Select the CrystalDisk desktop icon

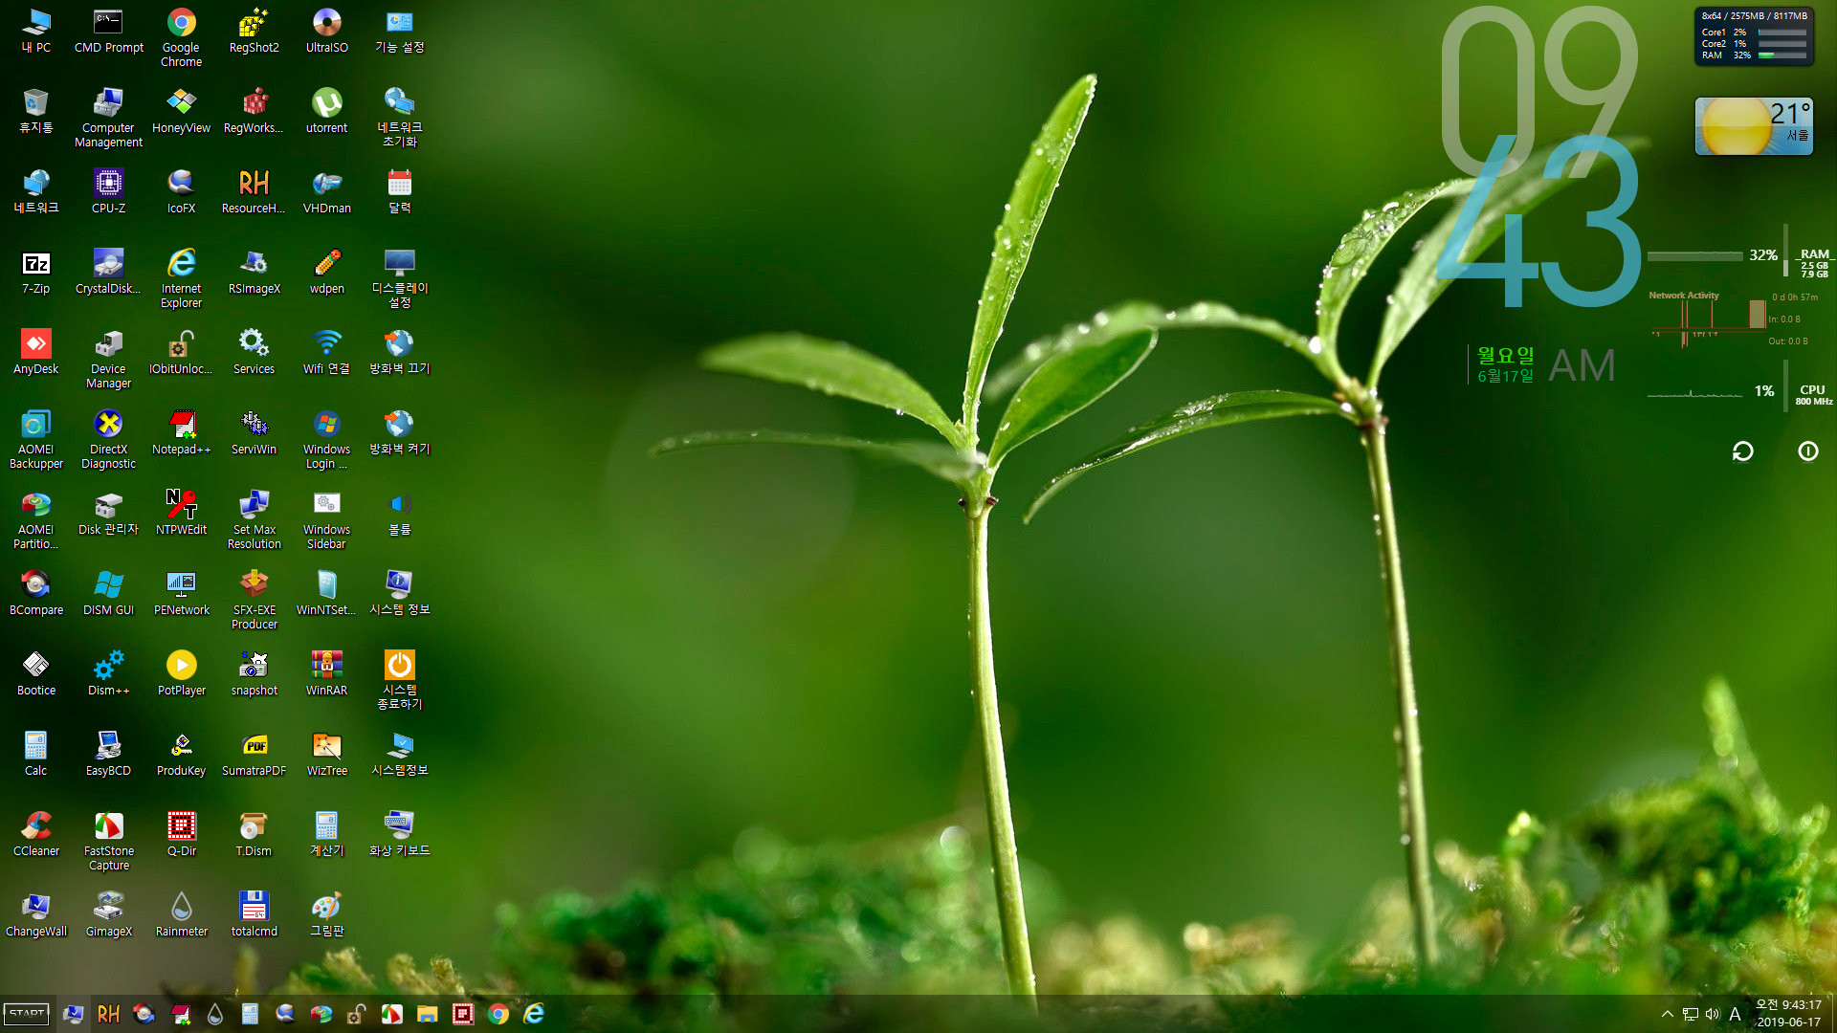[108, 272]
